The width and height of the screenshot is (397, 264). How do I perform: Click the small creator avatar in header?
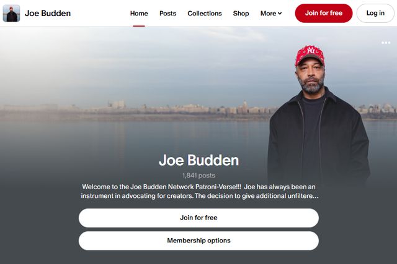[11, 13]
